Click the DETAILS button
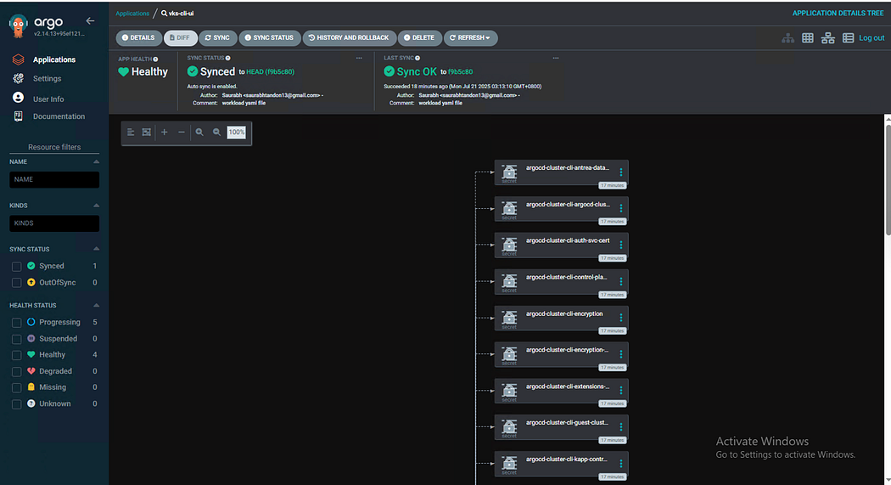891x485 pixels. [x=138, y=37]
